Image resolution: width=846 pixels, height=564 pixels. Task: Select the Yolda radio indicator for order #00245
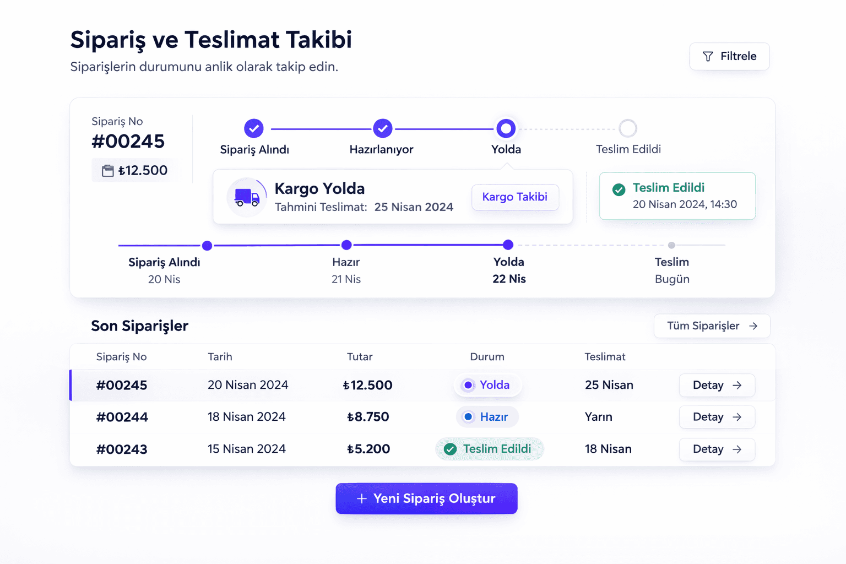click(469, 385)
